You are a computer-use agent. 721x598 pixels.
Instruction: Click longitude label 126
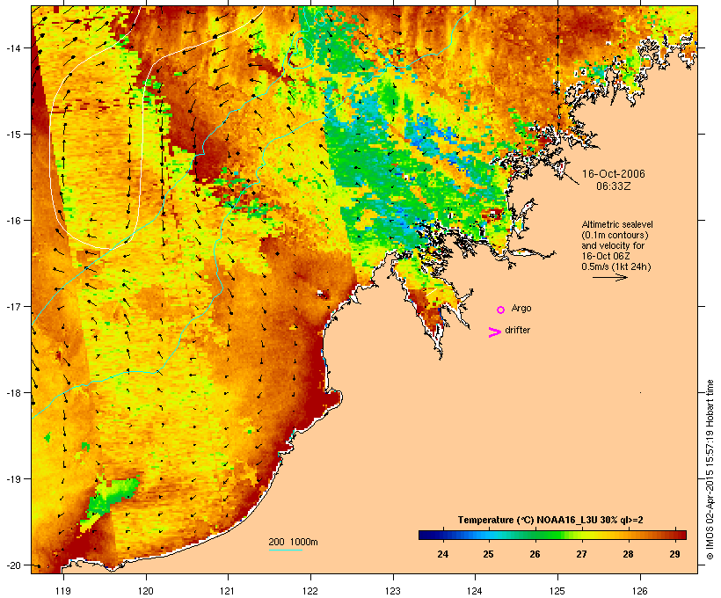tap(640, 591)
